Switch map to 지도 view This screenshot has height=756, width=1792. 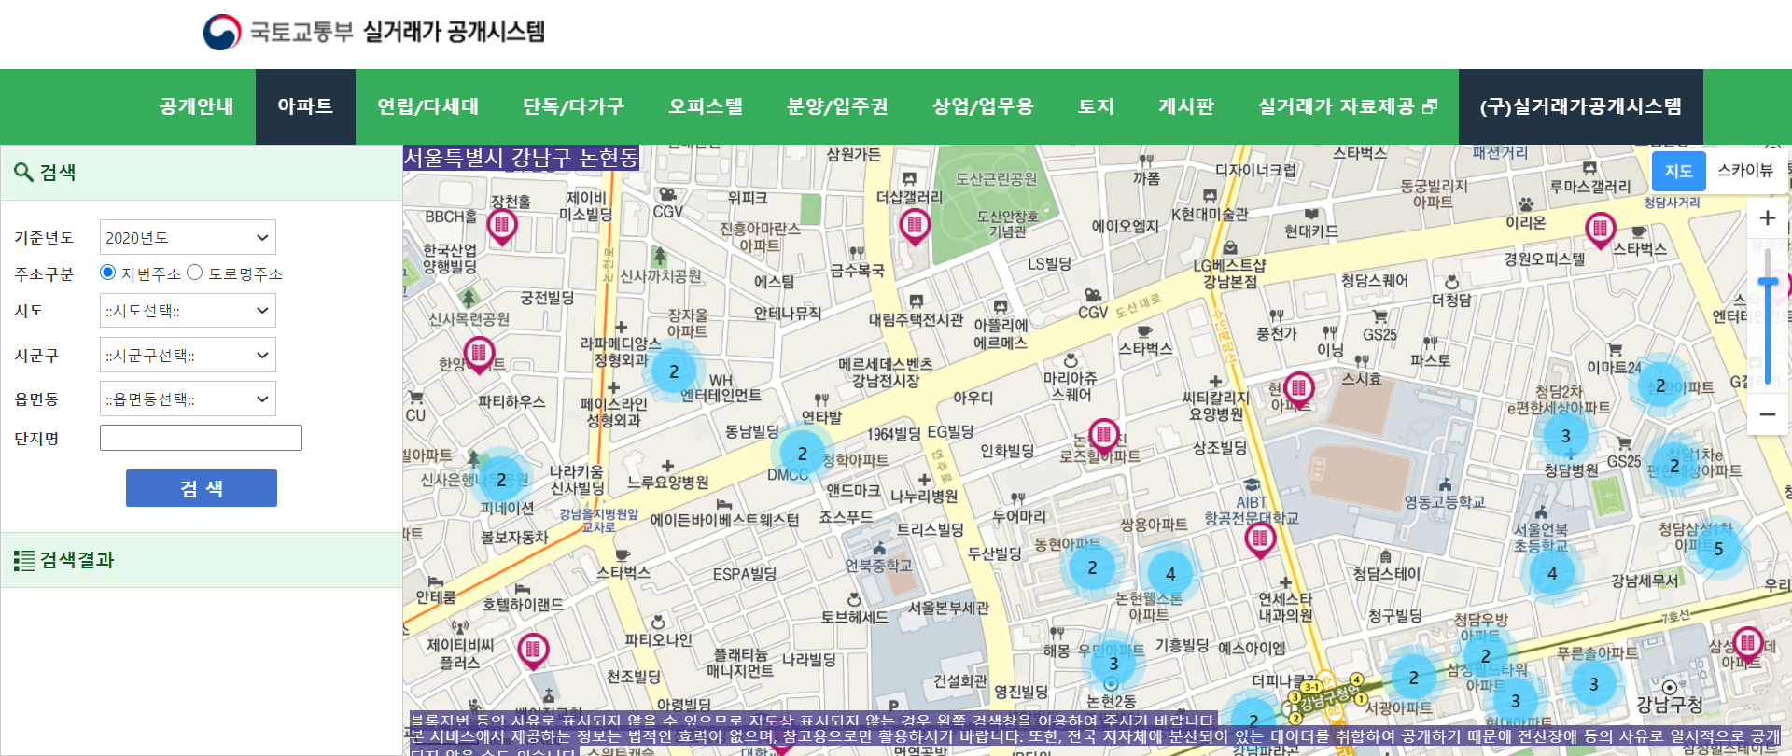(x=1678, y=171)
